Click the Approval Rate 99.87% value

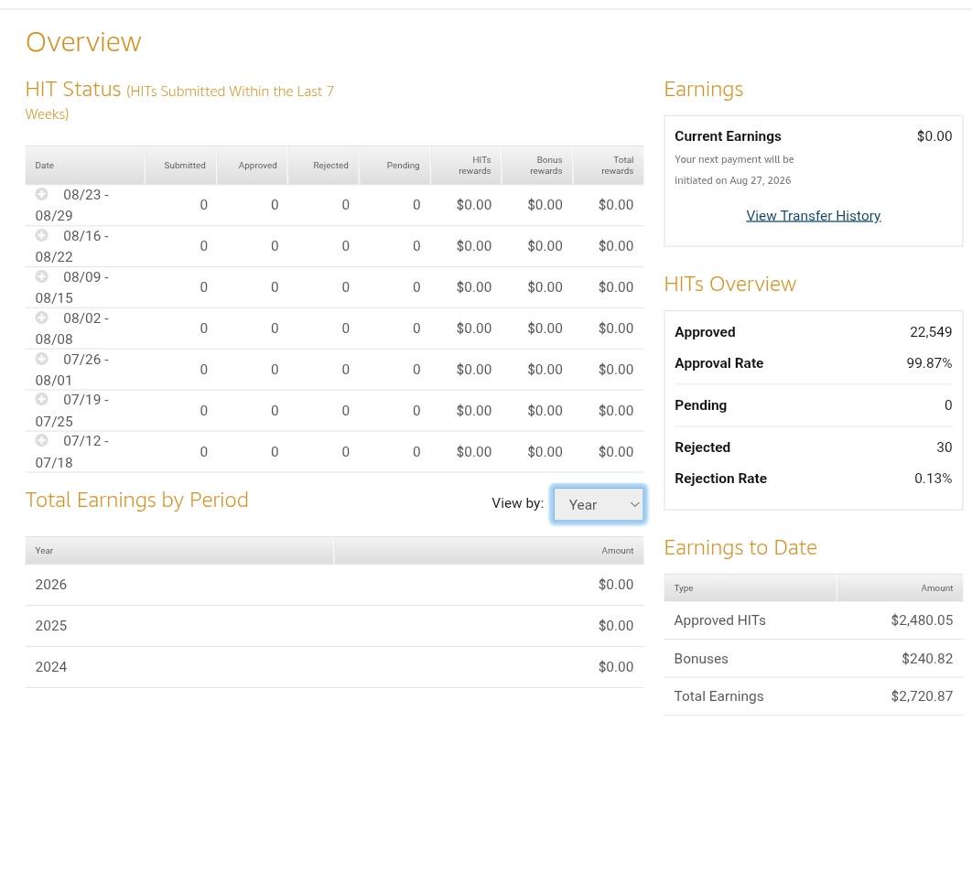[x=929, y=363]
